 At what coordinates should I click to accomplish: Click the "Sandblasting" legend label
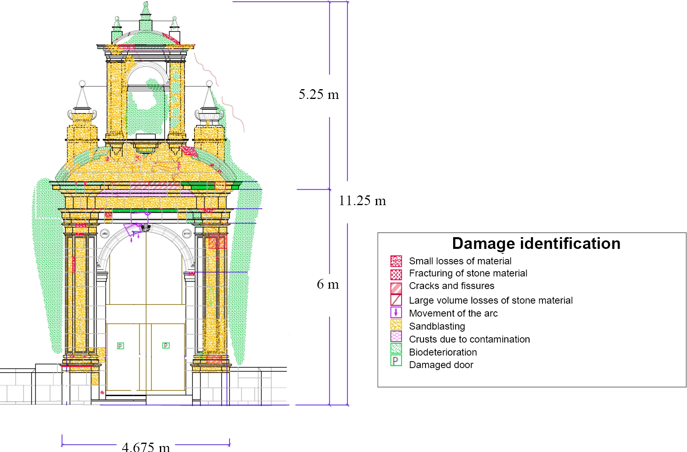(x=437, y=326)
